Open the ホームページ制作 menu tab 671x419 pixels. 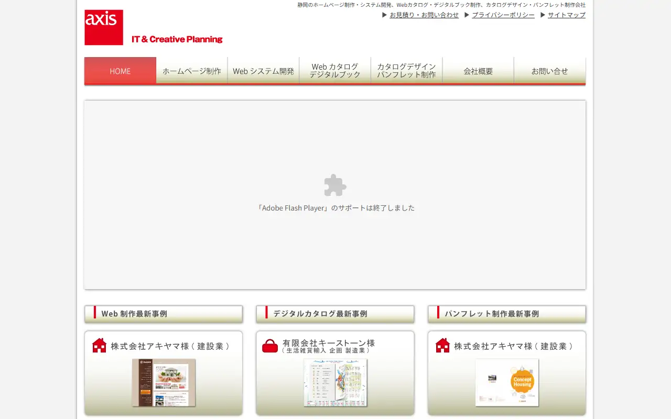(x=192, y=71)
